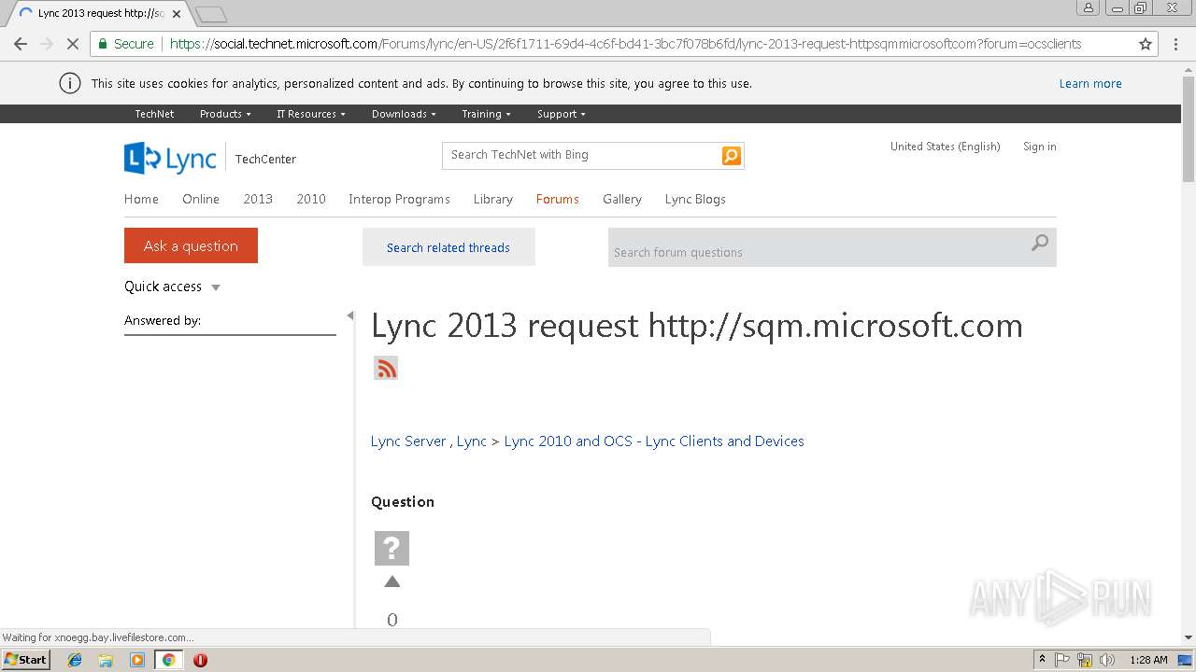
Task: Open Chrome three-dot menu
Action: click(1176, 44)
